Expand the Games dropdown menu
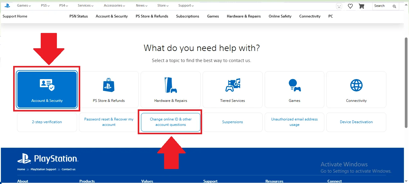Viewport: 409px width, 184px height. (24, 6)
